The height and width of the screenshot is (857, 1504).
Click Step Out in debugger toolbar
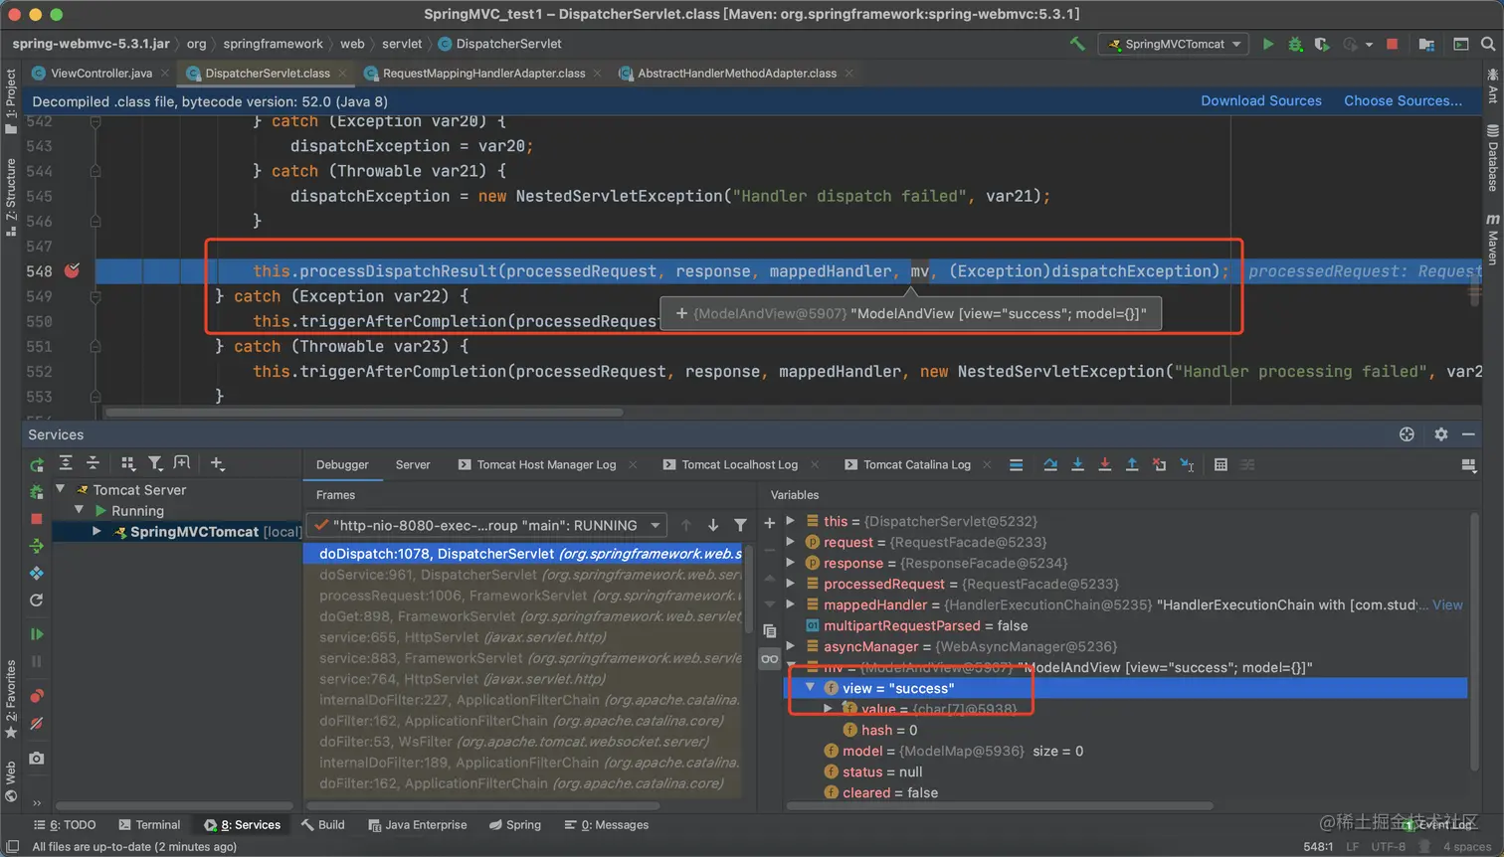click(x=1132, y=464)
